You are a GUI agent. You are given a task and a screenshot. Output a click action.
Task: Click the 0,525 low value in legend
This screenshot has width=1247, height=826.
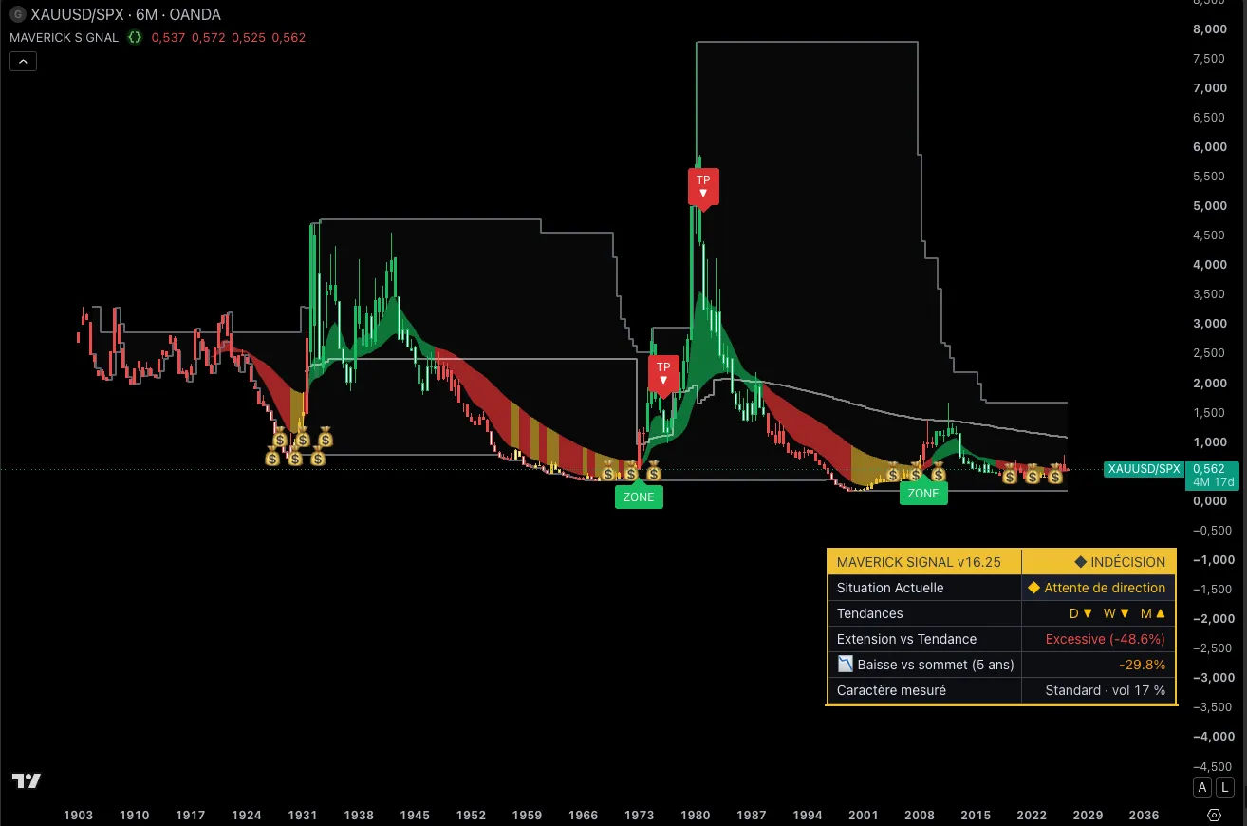(x=249, y=38)
